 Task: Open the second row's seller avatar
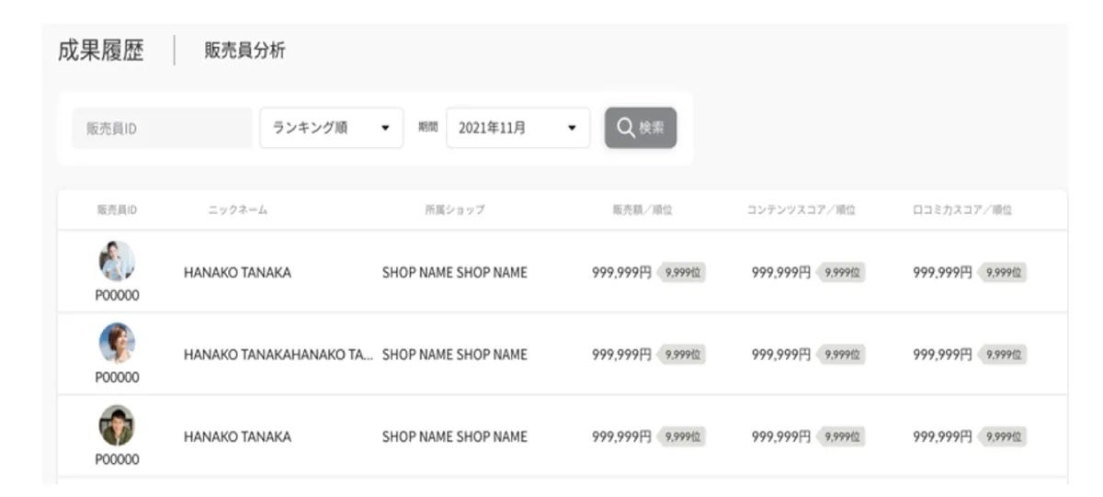(117, 343)
